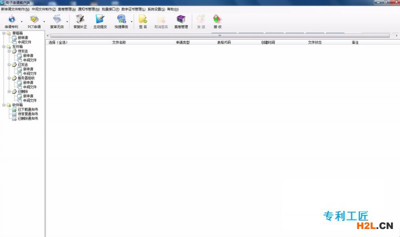The height and width of the screenshot is (237, 400).
Task: Select 中间文件 under 已发送
Action: click(30, 74)
